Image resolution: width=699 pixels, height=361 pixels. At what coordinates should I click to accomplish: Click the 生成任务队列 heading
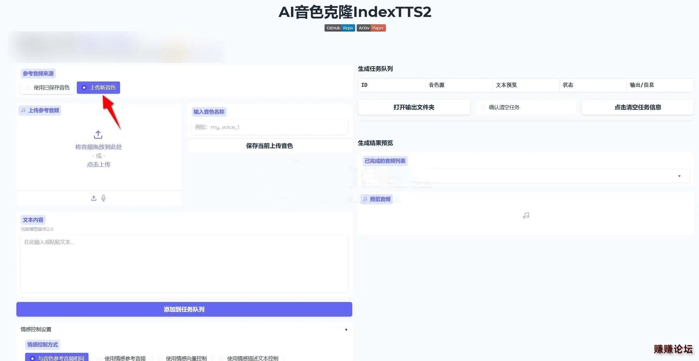click(375, 69)
